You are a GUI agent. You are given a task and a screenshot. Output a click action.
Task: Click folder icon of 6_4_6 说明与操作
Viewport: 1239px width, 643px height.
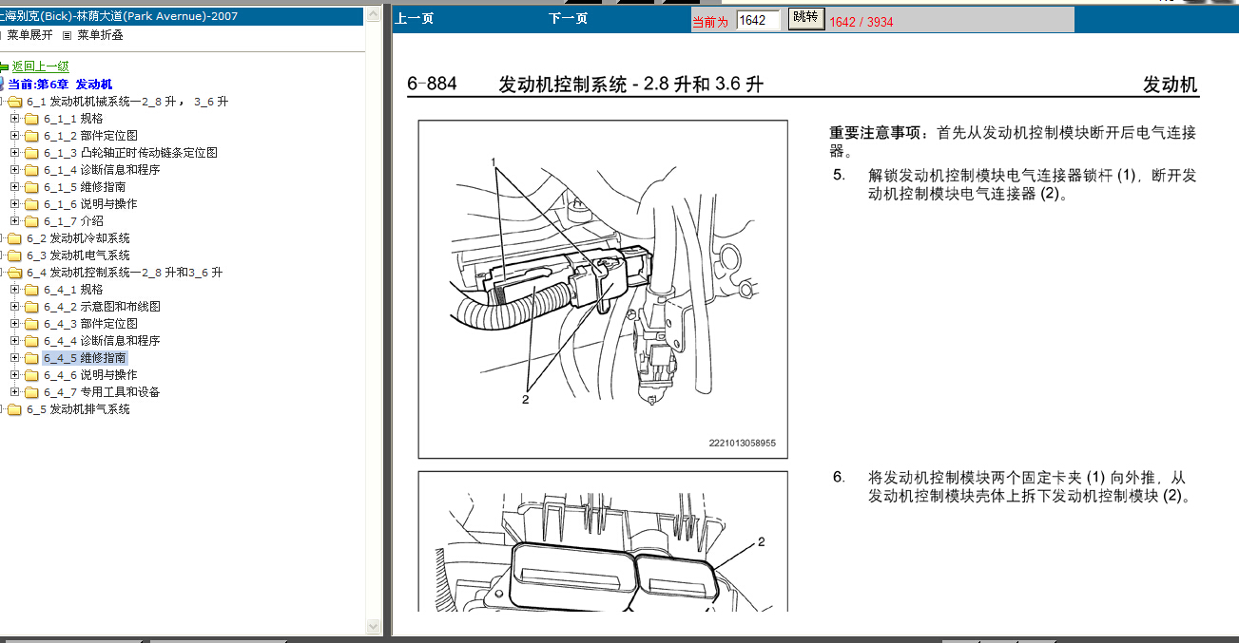31,375
